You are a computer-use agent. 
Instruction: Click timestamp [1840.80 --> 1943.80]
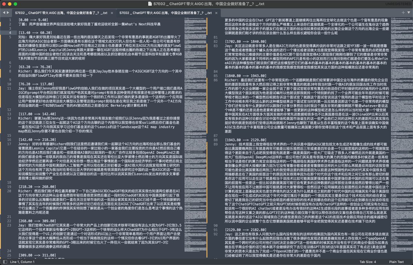pos(245,75)
